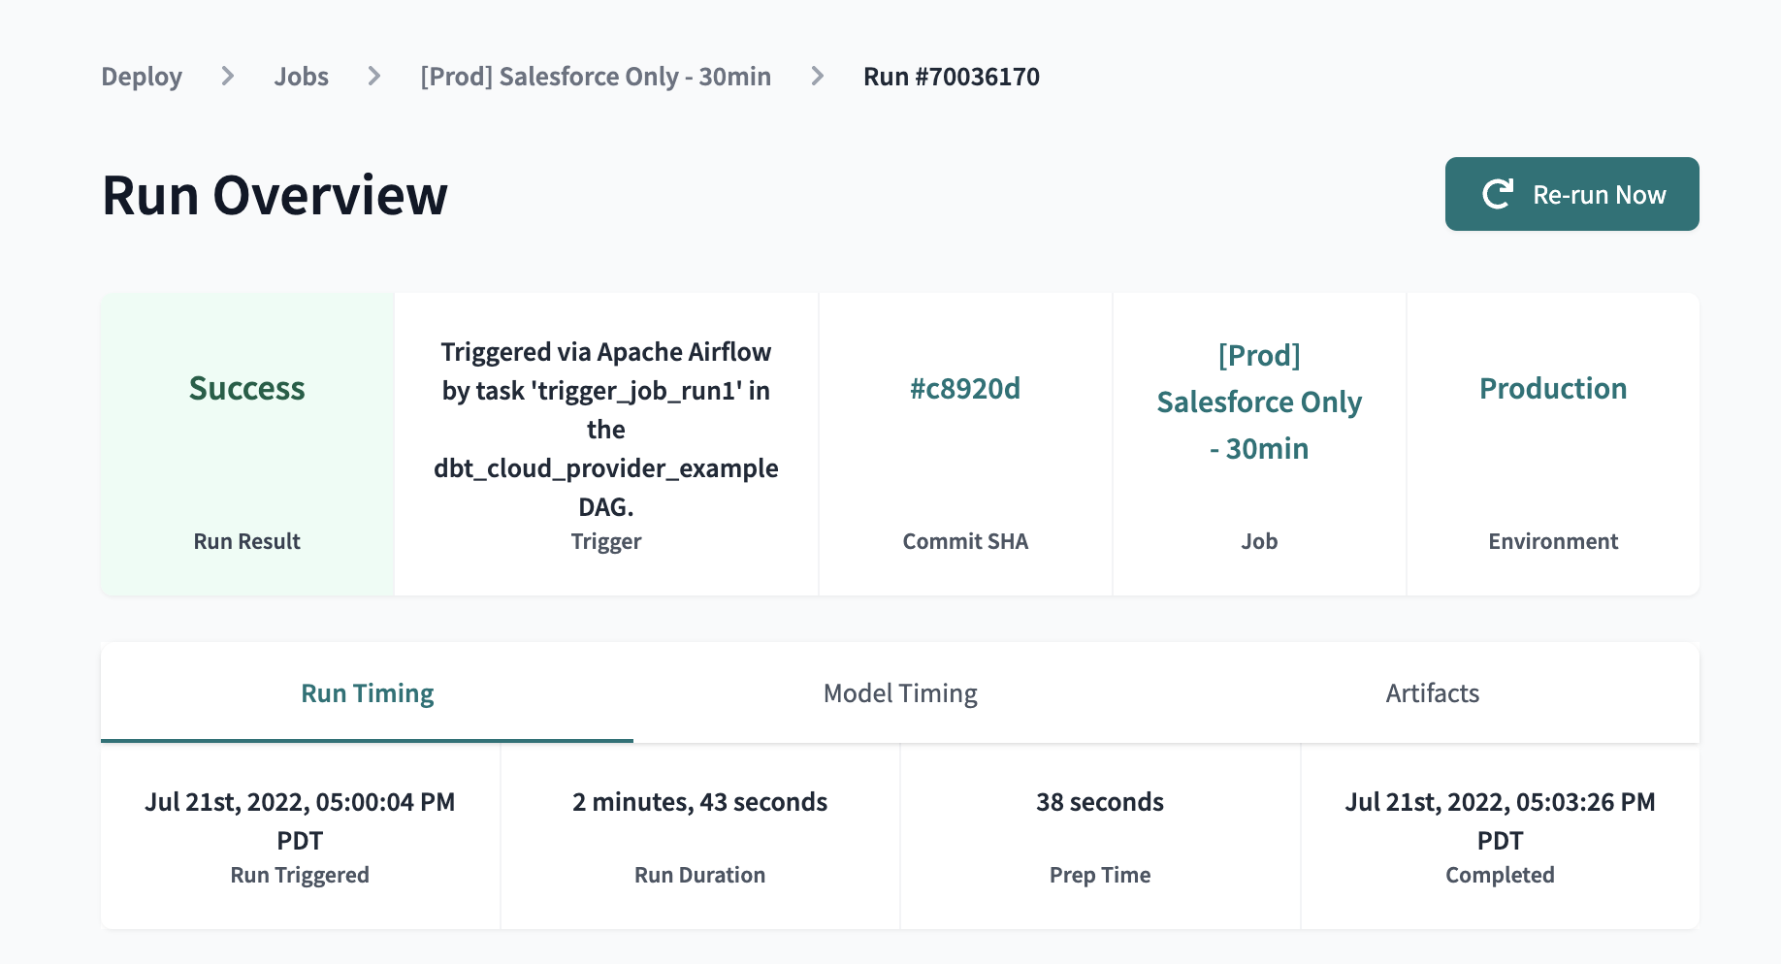Click the chevron before Run #70036170

point(818,76)
